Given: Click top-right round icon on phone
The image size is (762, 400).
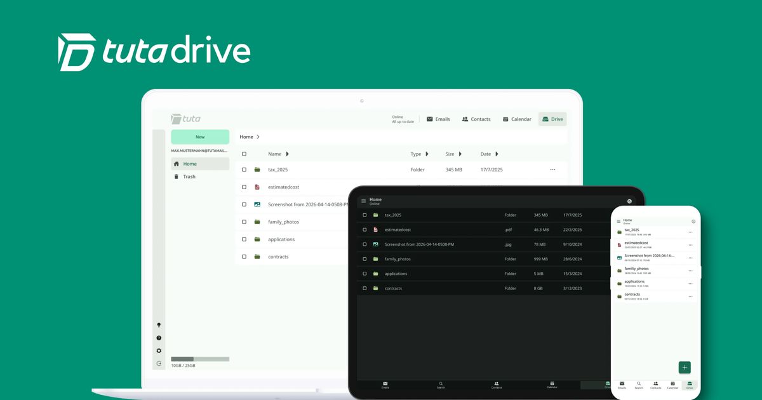Looking at the screenshot, I should tap(693, 222).
